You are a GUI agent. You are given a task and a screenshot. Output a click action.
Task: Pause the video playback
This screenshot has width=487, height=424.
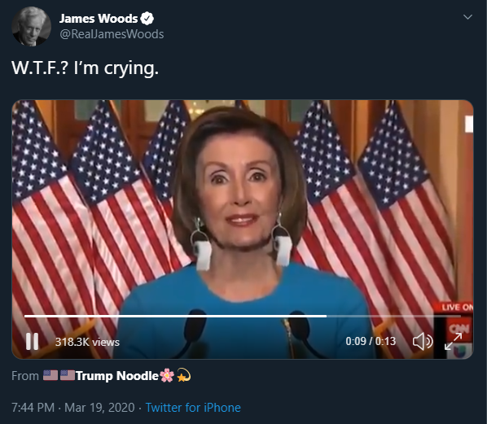(x=33, y=342)
